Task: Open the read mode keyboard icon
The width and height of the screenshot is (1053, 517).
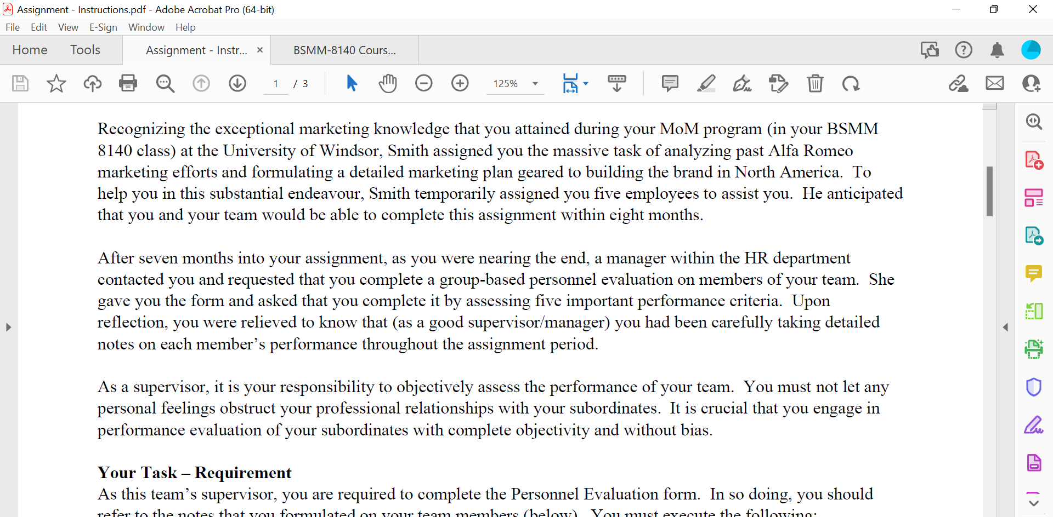Action: (x=617, y=83)
